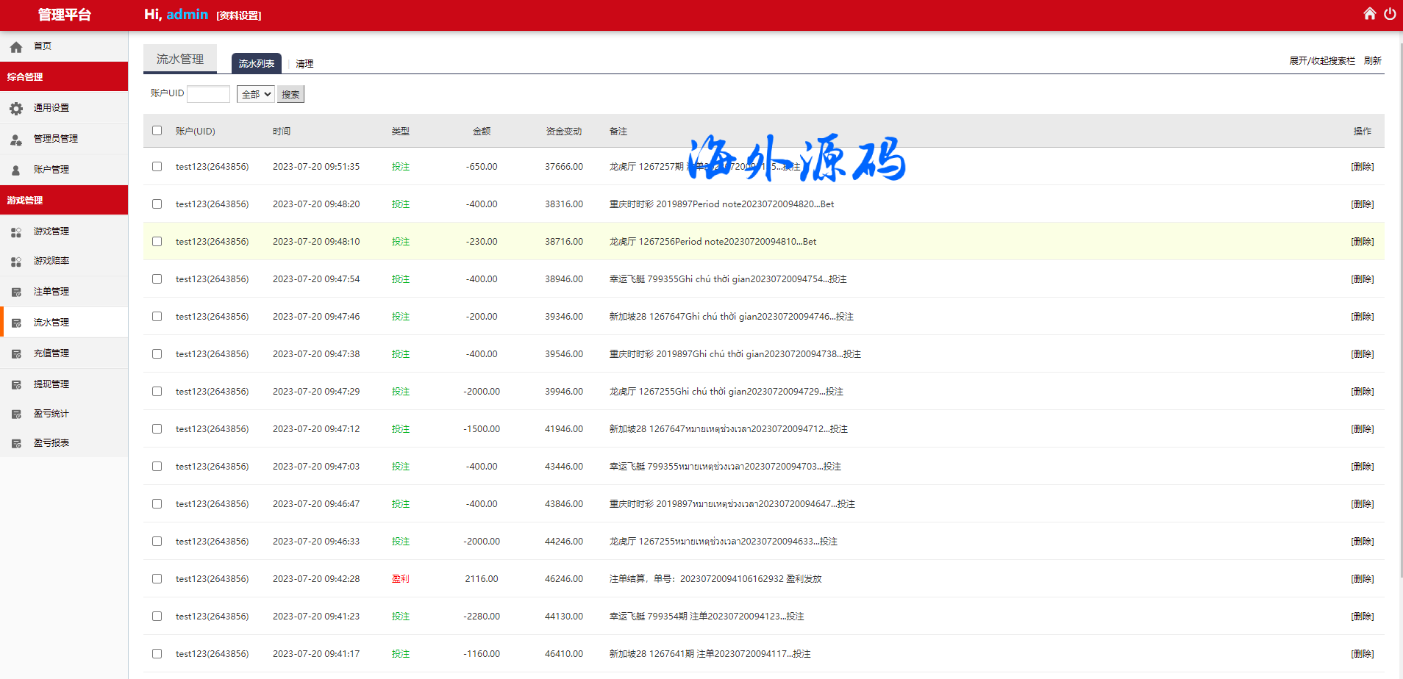The height and width of the screenshot is (679, 1403).
Task: Switch to the 清理 tab
Action: pos(304,64)
